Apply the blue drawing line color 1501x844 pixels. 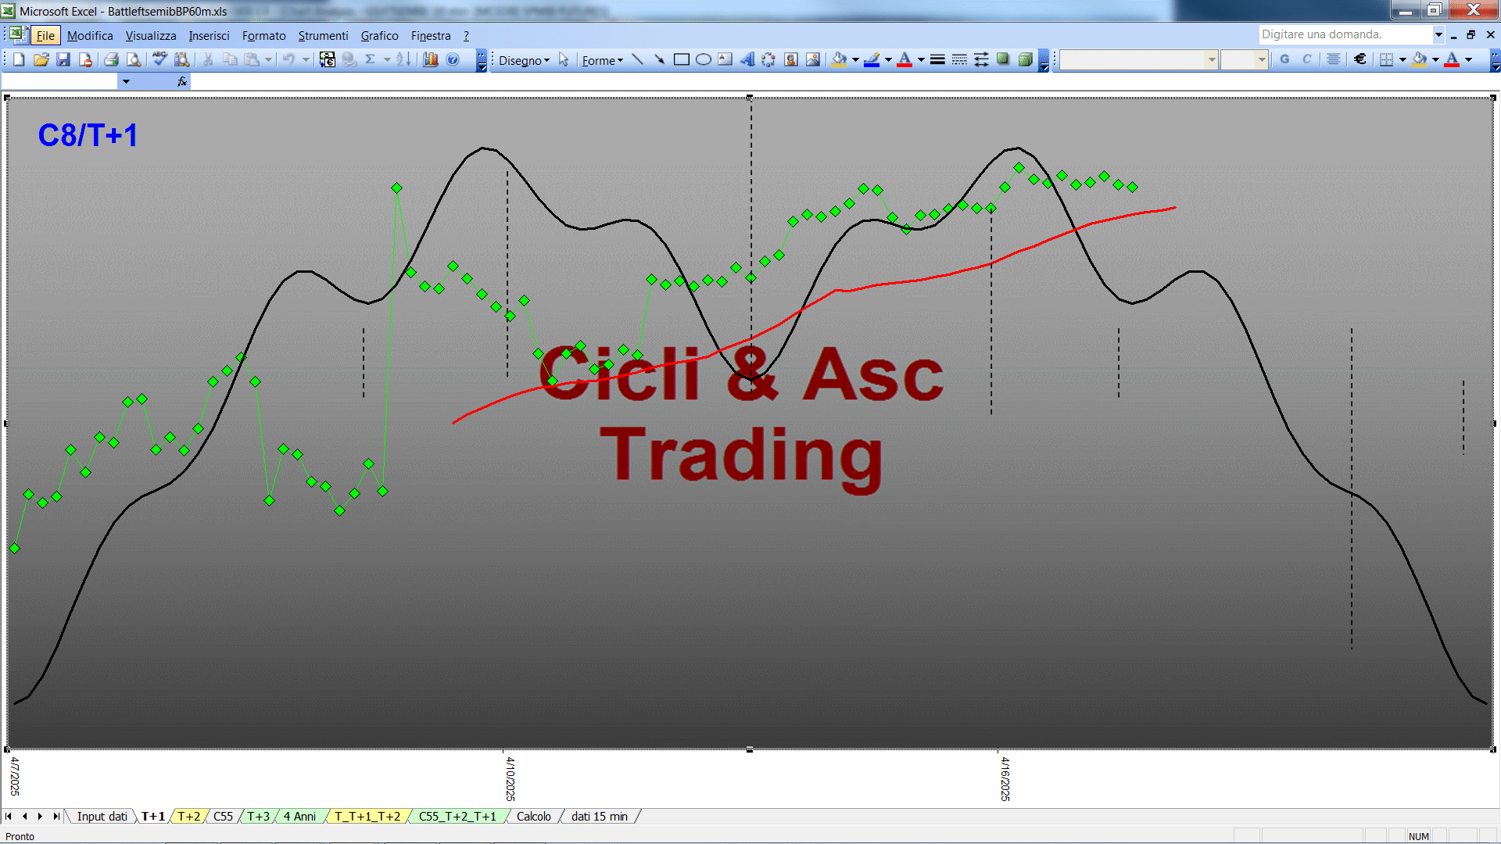click(x=872, y=59)
